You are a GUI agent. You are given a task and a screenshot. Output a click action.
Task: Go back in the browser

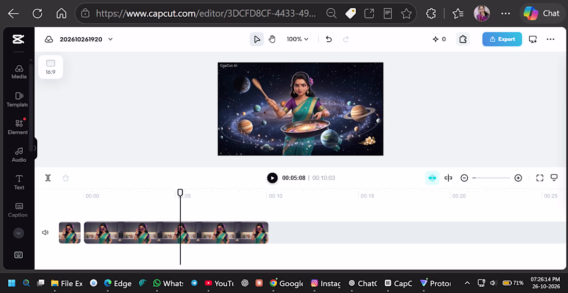click(x=13, y=13)
